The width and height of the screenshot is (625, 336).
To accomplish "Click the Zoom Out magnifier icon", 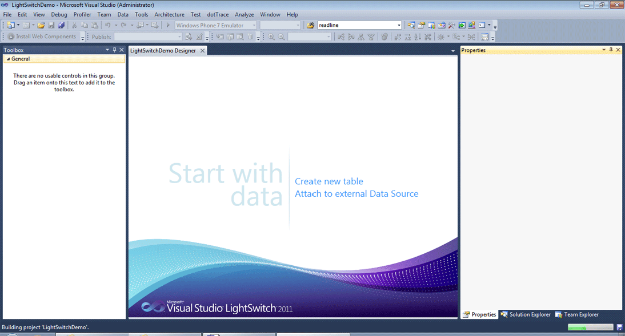I will 282,37.
